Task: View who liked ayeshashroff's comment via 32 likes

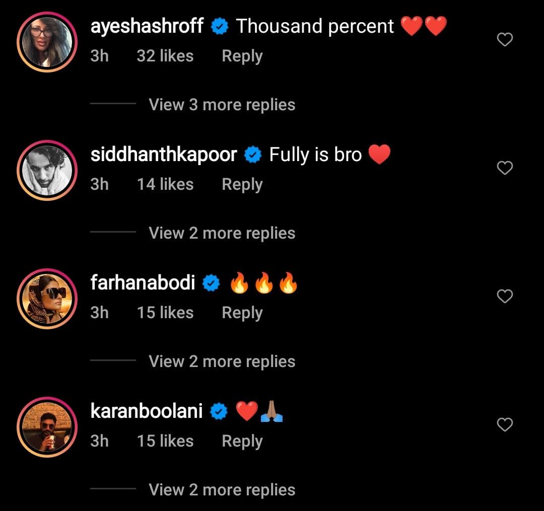Action: point(165,56)
